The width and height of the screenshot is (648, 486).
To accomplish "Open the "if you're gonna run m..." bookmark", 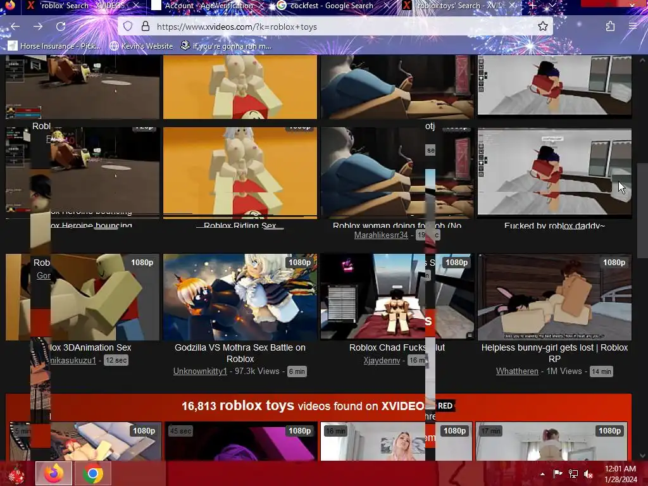I will click(226, 46).
